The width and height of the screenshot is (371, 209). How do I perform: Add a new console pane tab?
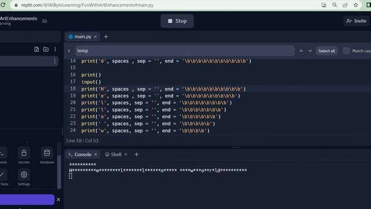pos(136,154)
